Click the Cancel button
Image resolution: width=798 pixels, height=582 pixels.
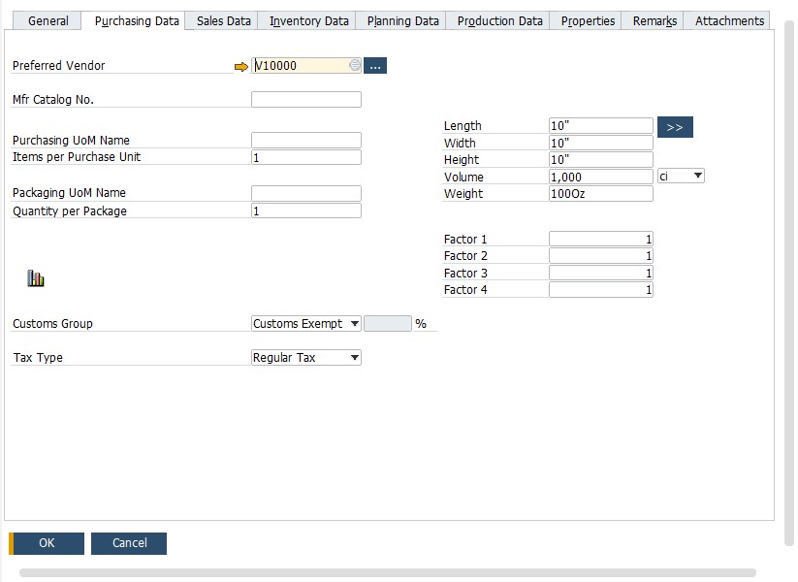tap(129, 543)
